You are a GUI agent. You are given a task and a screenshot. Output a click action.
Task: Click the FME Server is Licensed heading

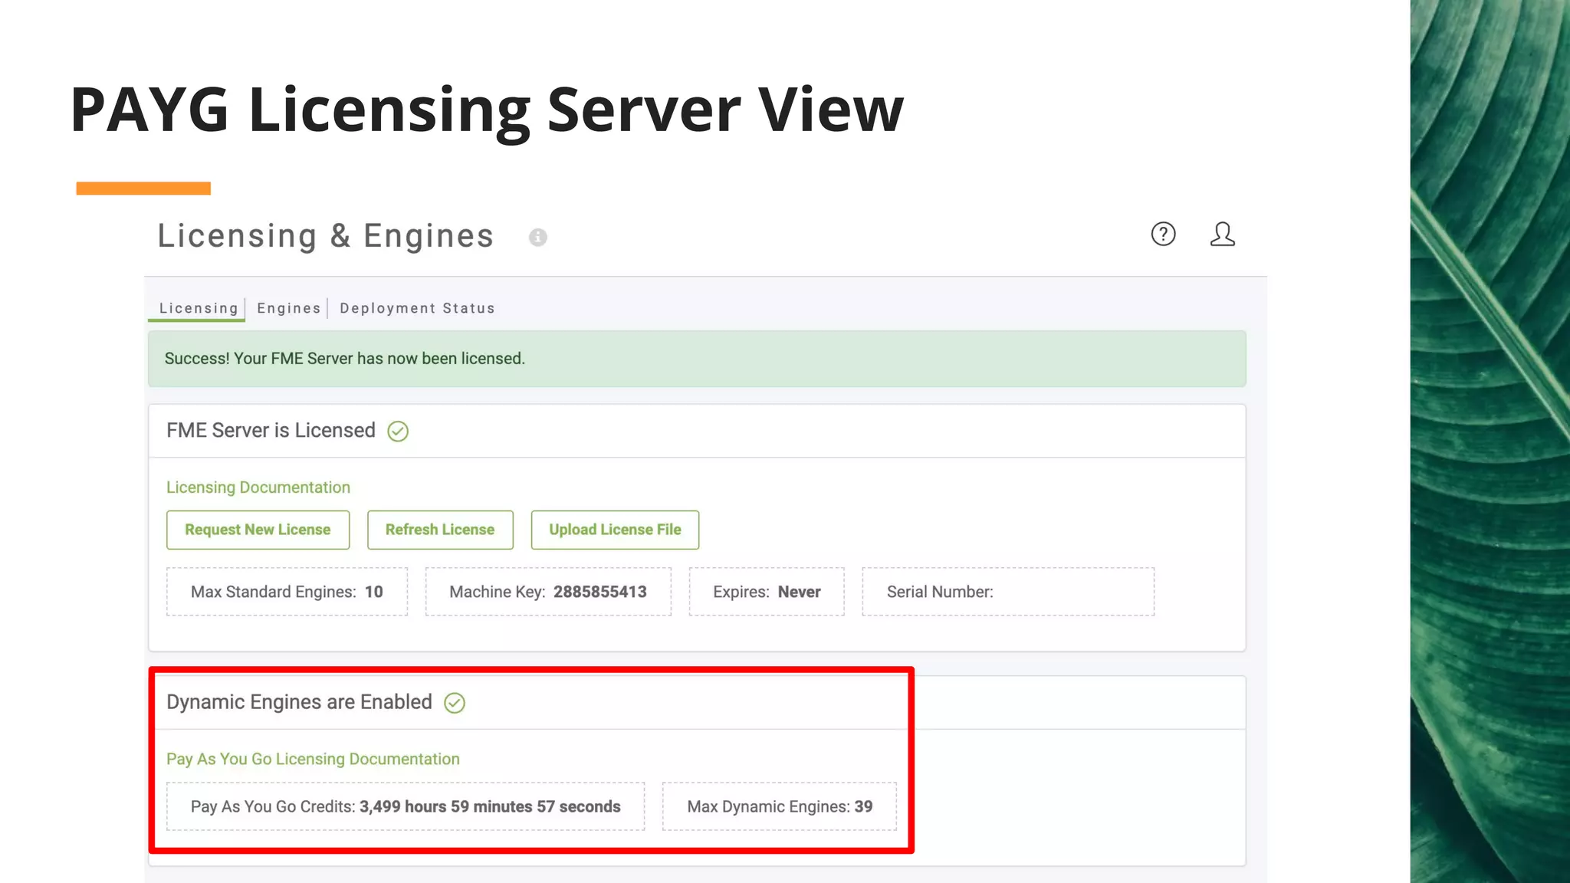click(271, 431)
